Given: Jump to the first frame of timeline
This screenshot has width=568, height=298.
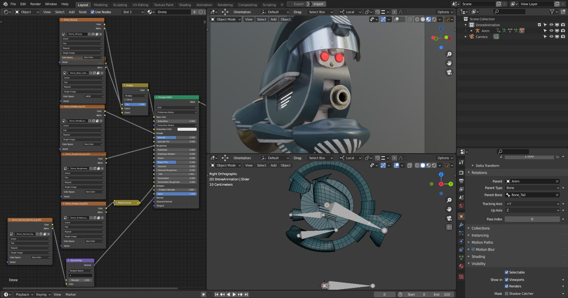Looking at the screenshot, I should click(217, 294).
